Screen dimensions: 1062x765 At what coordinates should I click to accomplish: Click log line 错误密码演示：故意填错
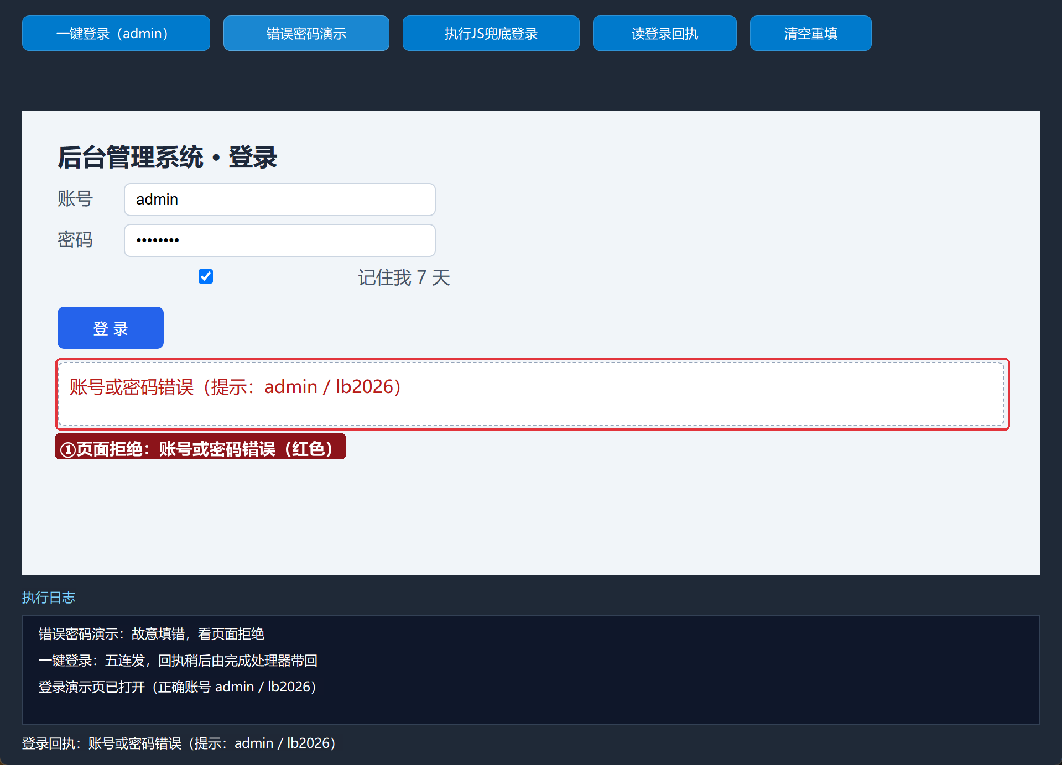pos(152,634)
